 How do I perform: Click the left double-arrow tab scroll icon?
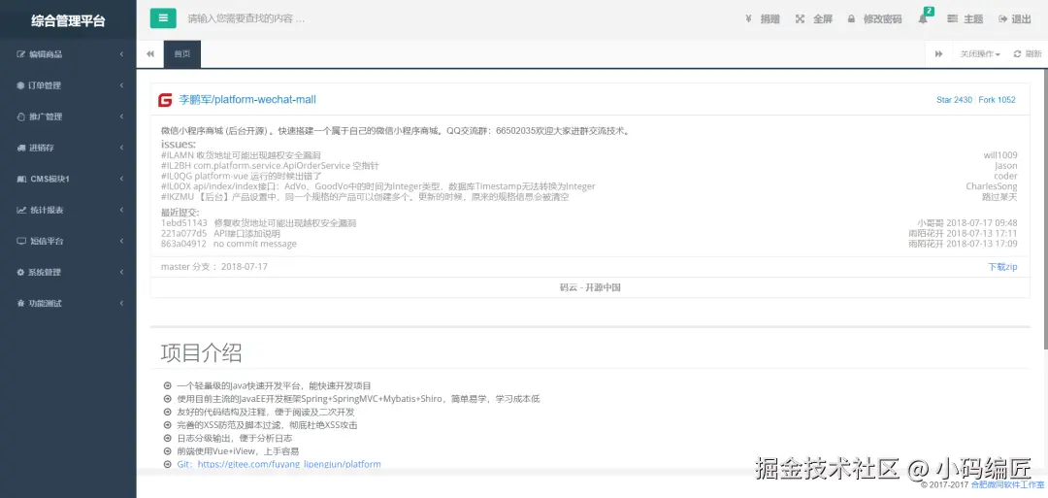[150, 54]
